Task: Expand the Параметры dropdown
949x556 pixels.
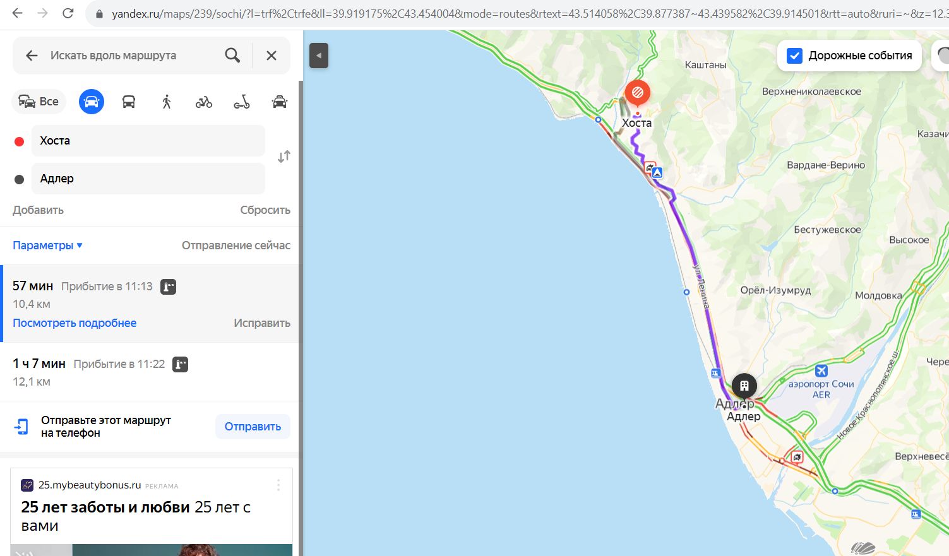Action: (47, 245)
